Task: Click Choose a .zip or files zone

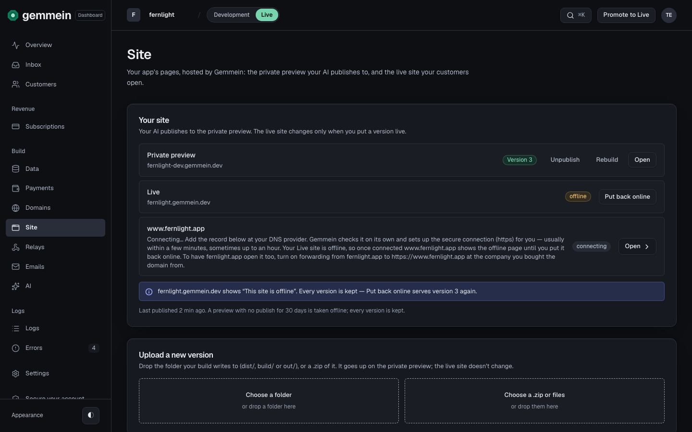Action: click(x=534, y=401)
